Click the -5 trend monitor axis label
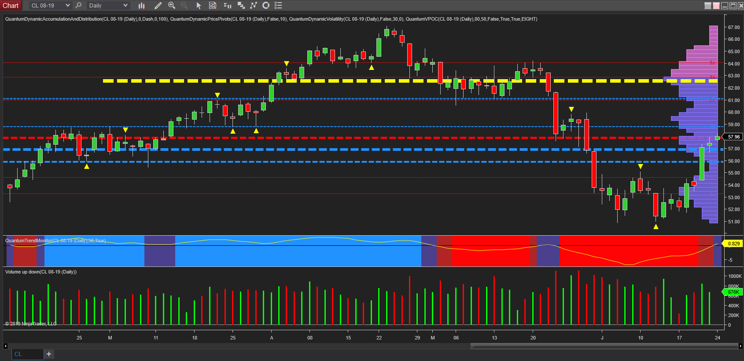The image size is (744, 361). tap(730, 260)
